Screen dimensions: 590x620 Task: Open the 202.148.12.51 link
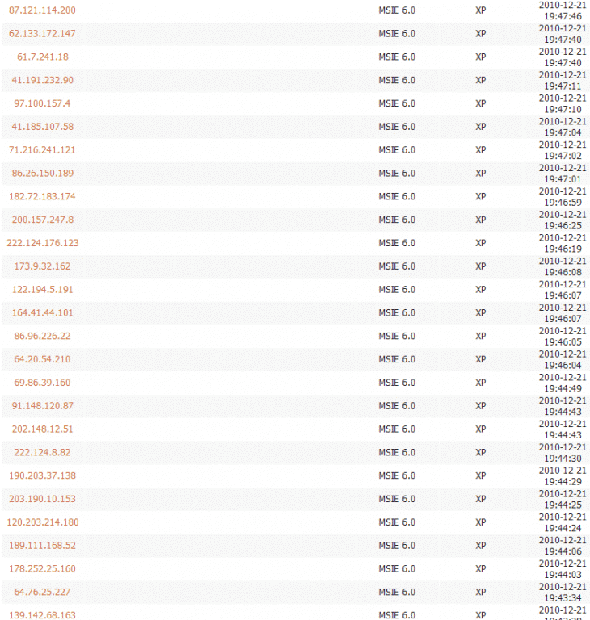tap(42, 429)
